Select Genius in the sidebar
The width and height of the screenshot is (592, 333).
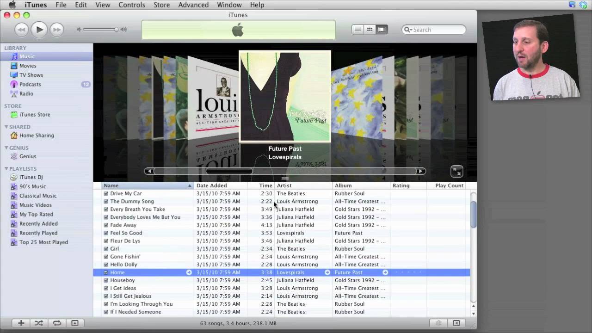(28, 156)
